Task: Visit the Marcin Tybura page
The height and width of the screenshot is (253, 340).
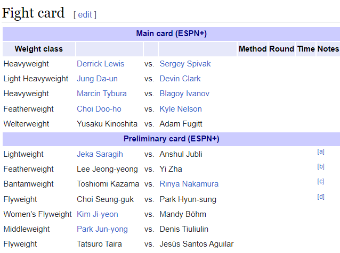Action: click(102, 94)
